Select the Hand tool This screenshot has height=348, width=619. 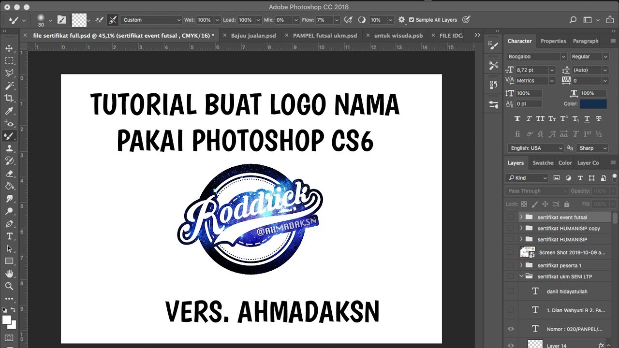[x=9, y=274]
